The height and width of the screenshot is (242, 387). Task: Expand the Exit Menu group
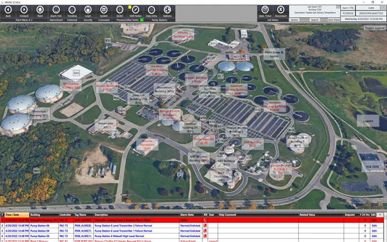click(273, 19)
